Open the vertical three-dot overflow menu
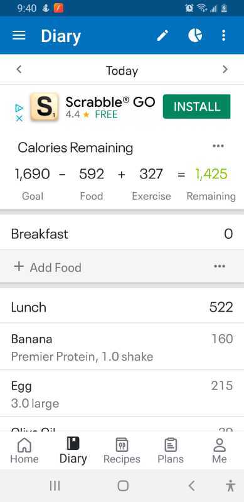 click(x=223, y=36)
